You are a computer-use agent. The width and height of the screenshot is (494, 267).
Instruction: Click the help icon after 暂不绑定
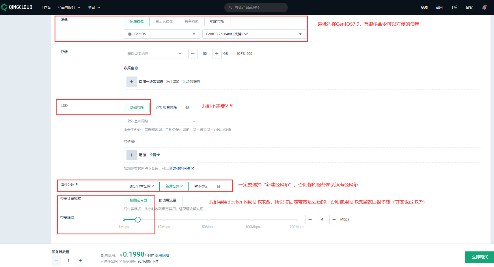(x=219, y=186)
